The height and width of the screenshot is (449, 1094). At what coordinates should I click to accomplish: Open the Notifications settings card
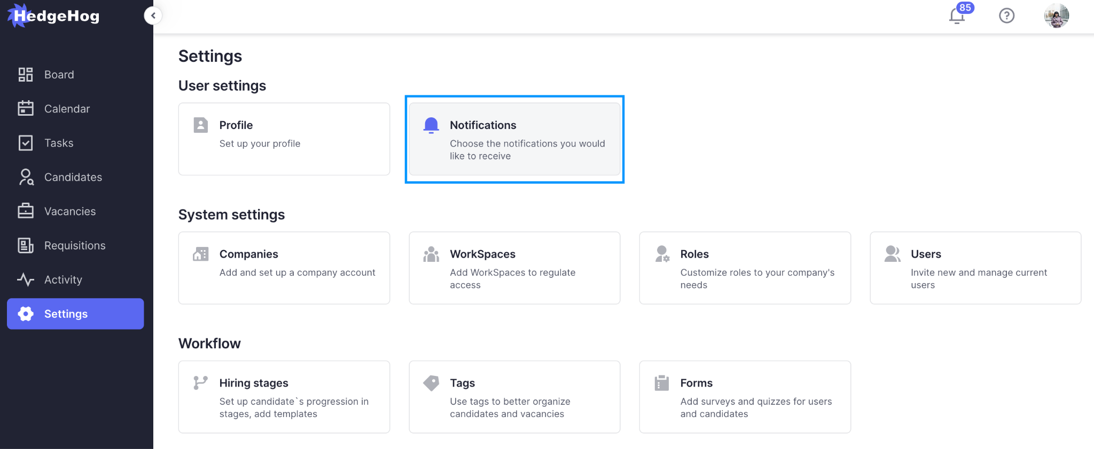pyautogui.click(x=514, y=139)
